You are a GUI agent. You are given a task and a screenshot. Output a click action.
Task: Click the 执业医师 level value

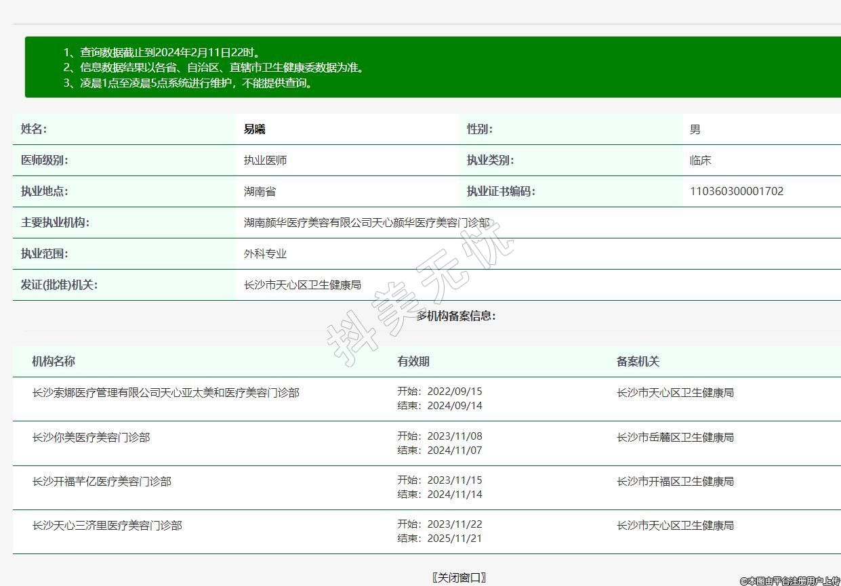265,161
